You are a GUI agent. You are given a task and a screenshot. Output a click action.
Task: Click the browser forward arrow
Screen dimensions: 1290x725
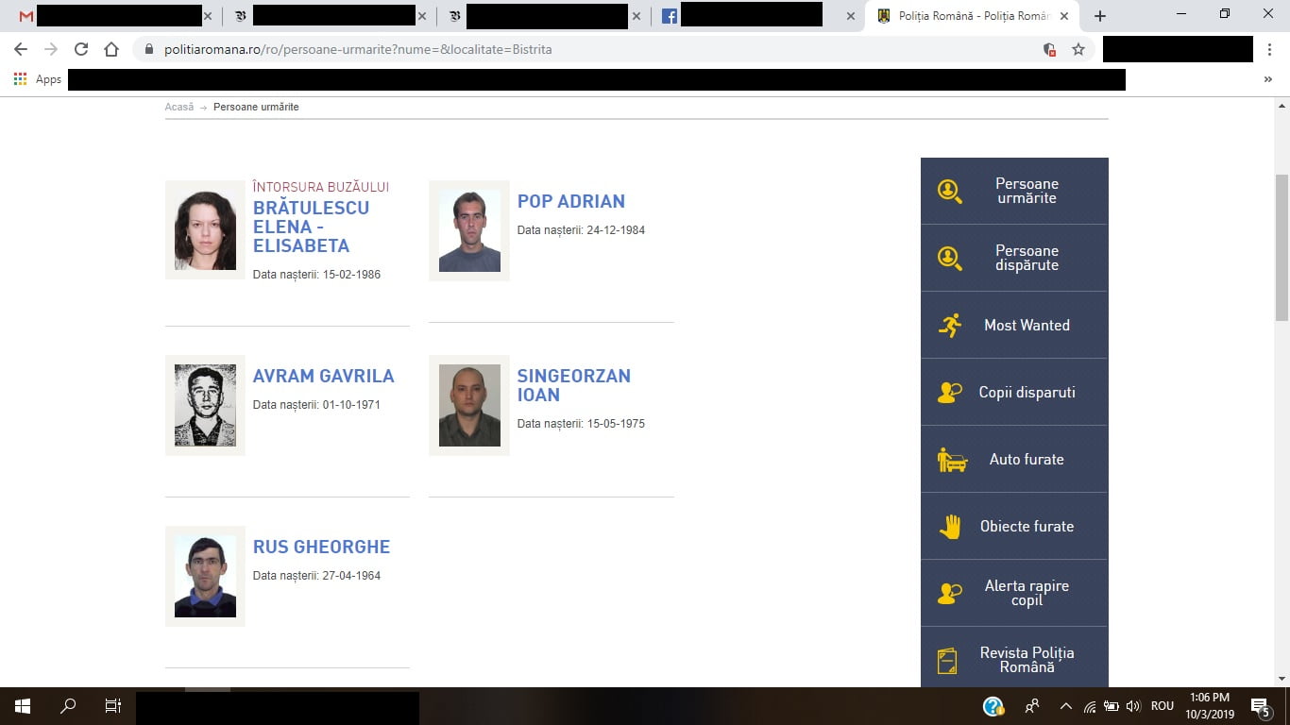(51, 49)
